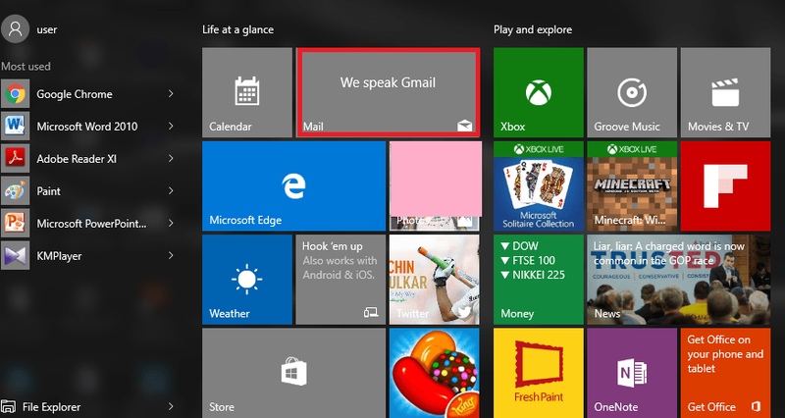Viewport: 785px width, 418px height.
Task: Click the 'Microsoft Word 2010' label
Action: click(87, 127)
